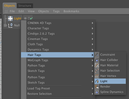Viewport: 129px width, 99px height.
Task: Choose the Hair Material tag icon
Action: click(x=97, y=65)
